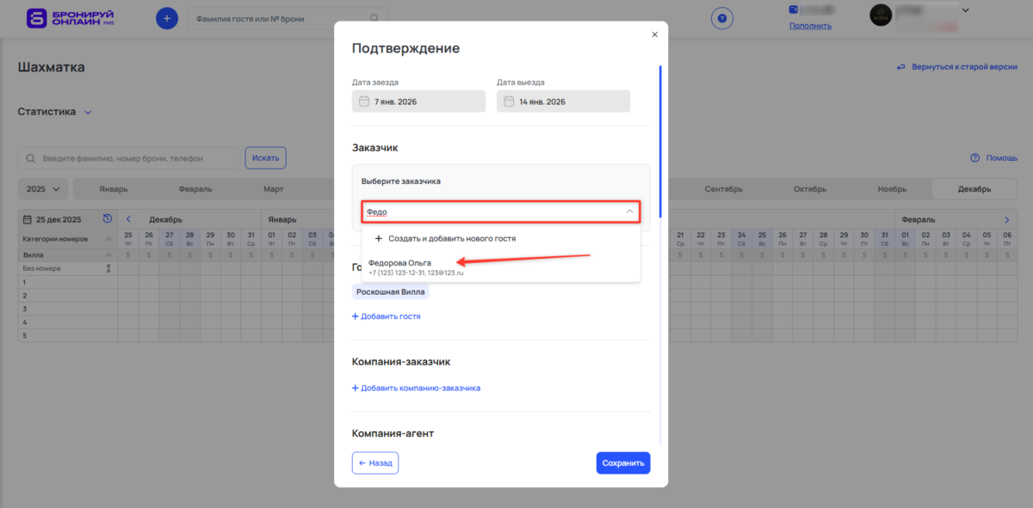Click the blue plus button to create booking
Image resolution: width=1033 pixels, height=508 pixels.
click(166, 17)
